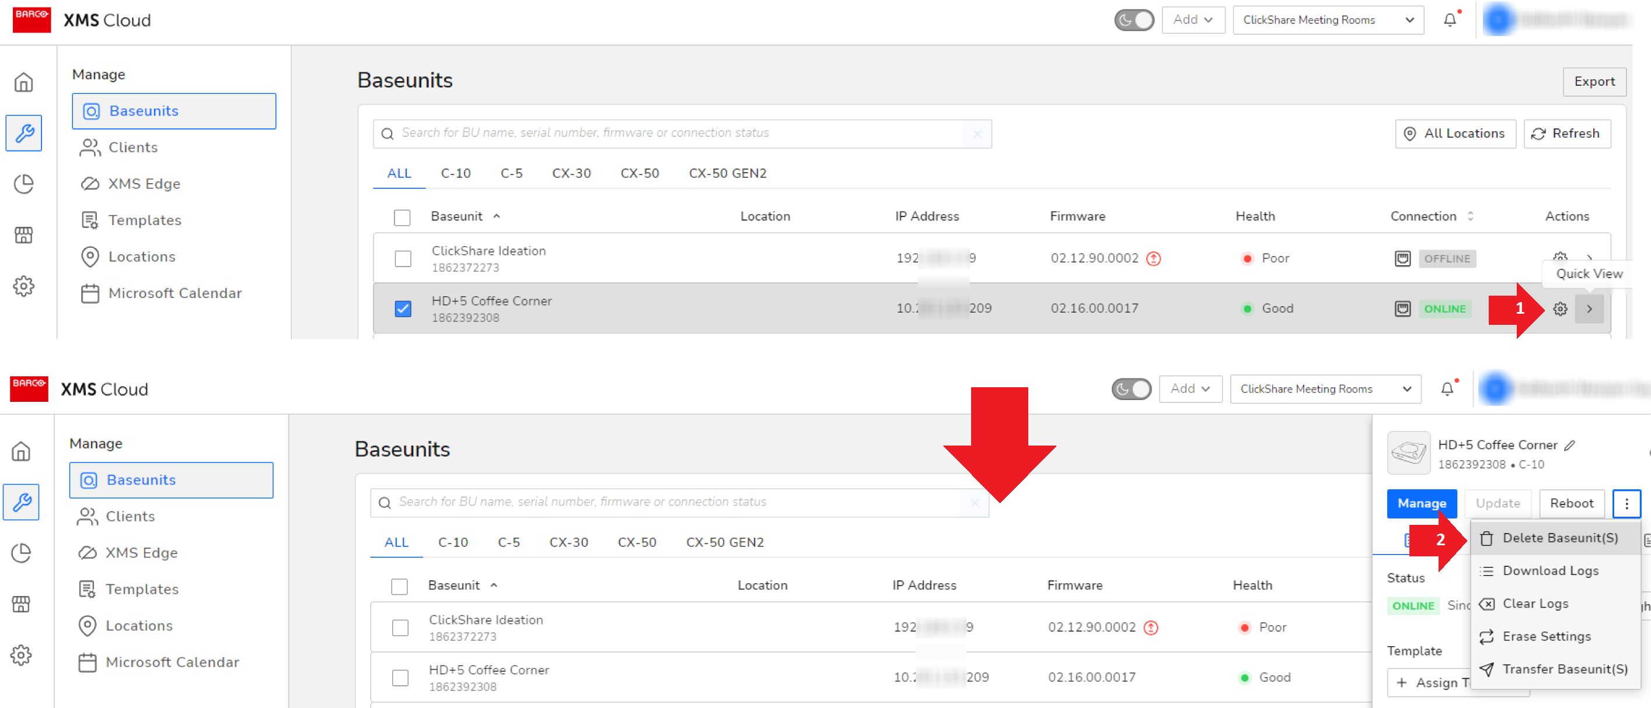Click the gear icon for HD+5 Coffee Corner

[1560, 309]
